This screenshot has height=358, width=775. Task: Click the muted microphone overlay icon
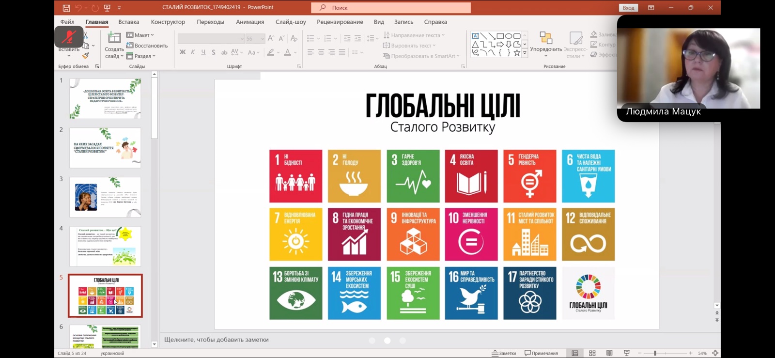pos(69,36)
